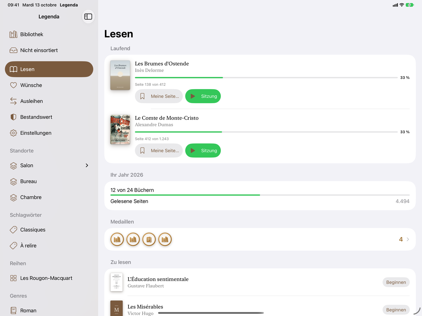Screen dimensions: 422x316
Task: Tap the fourth medal badge
Action: [165, 239]
